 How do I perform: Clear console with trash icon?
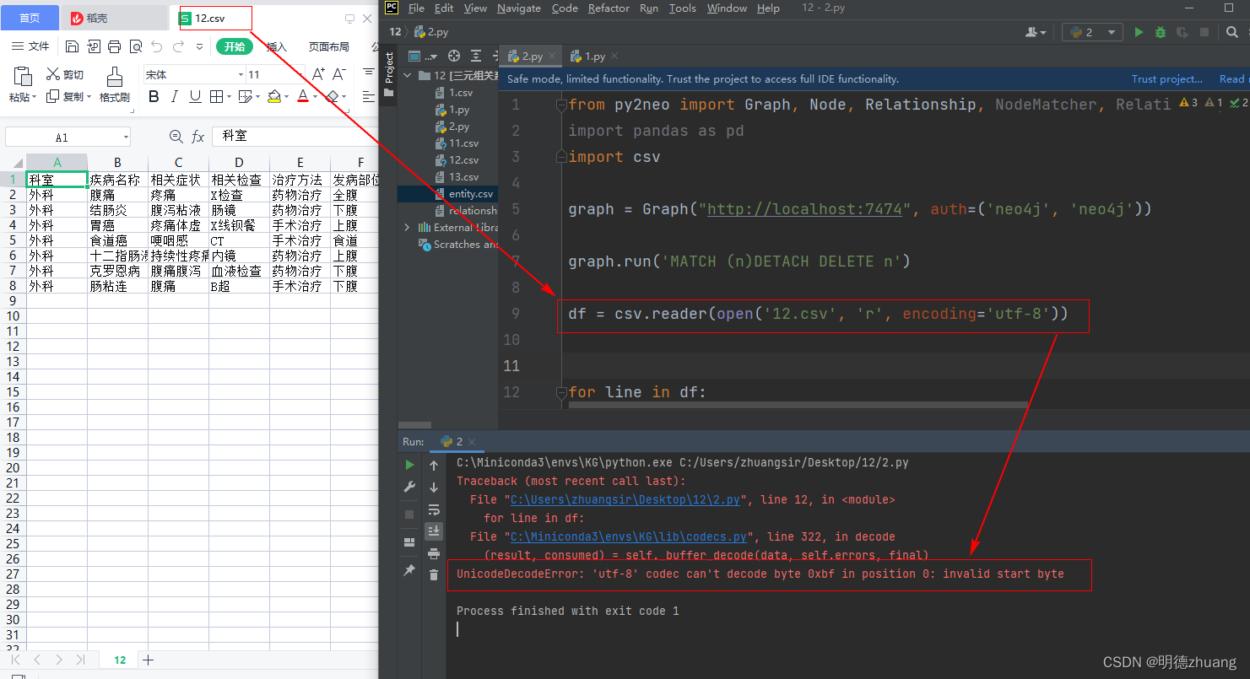[434, 575]
